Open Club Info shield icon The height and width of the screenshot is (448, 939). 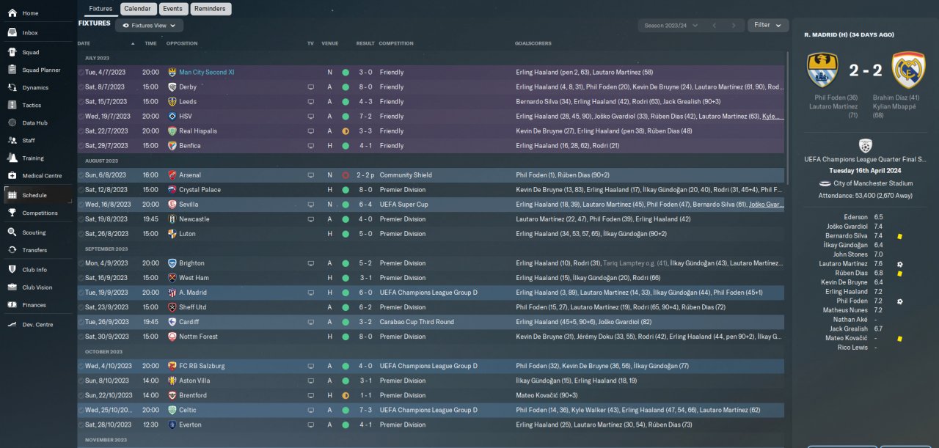tap(12, 270)
